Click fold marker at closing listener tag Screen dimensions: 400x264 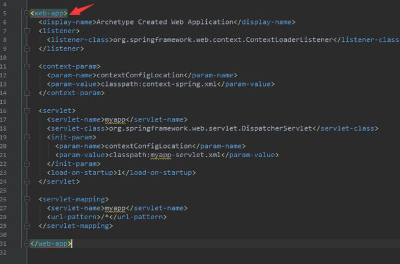click(x=26, y=49)
